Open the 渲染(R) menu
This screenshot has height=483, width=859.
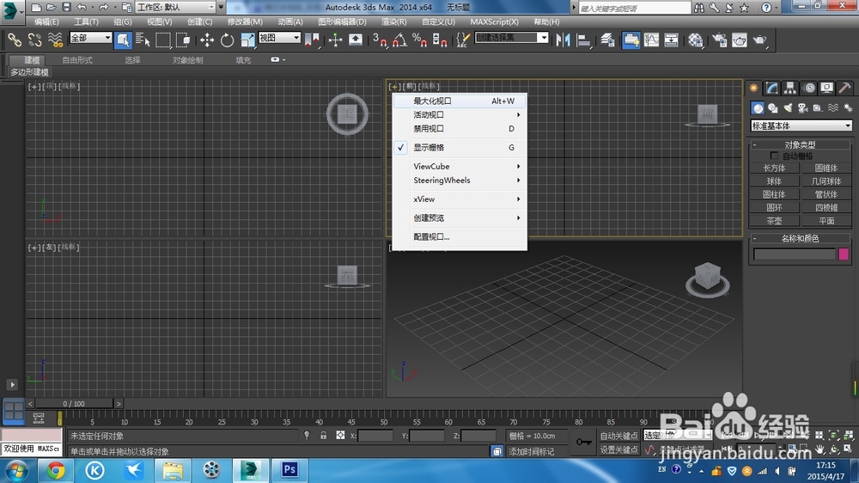point(394,22)
